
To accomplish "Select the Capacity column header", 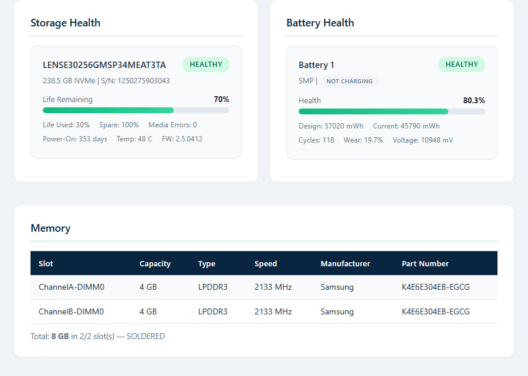I will (x=155, y=263).
